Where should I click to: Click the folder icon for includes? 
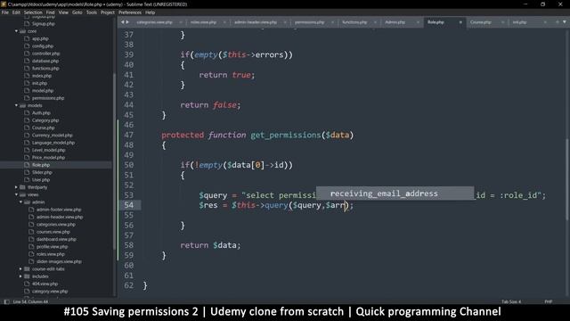coord(27,276)
